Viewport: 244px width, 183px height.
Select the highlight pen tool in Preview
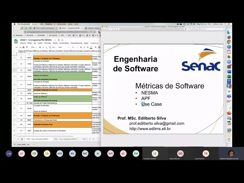(x=185, y=29)
